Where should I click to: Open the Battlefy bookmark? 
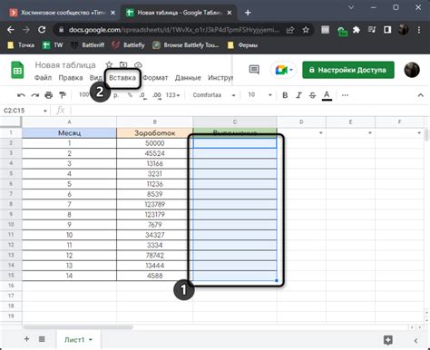128,45
